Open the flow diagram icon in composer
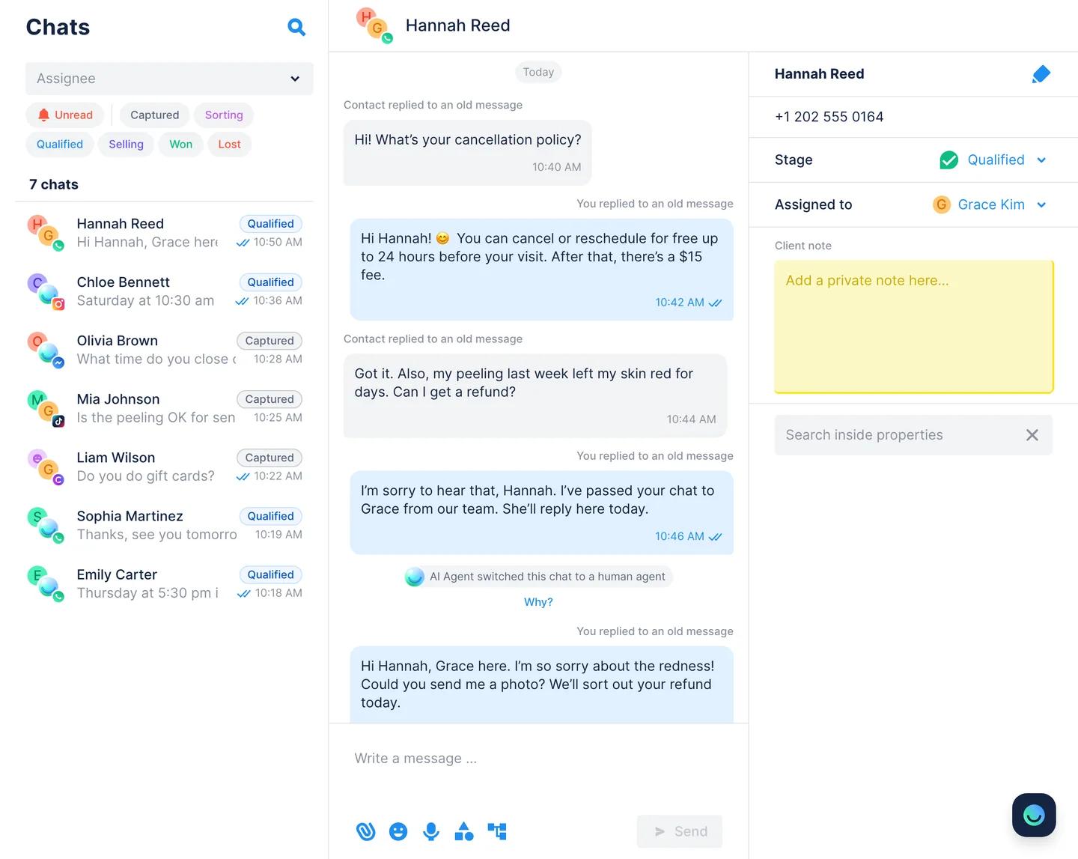 (x=497, y=831)
